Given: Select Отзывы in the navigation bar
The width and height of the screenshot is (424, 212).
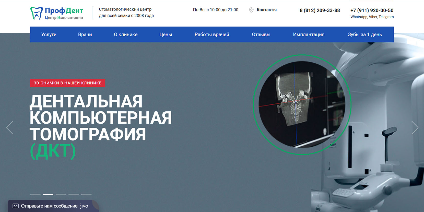Looking at the screenshot, I should (261, 34).
